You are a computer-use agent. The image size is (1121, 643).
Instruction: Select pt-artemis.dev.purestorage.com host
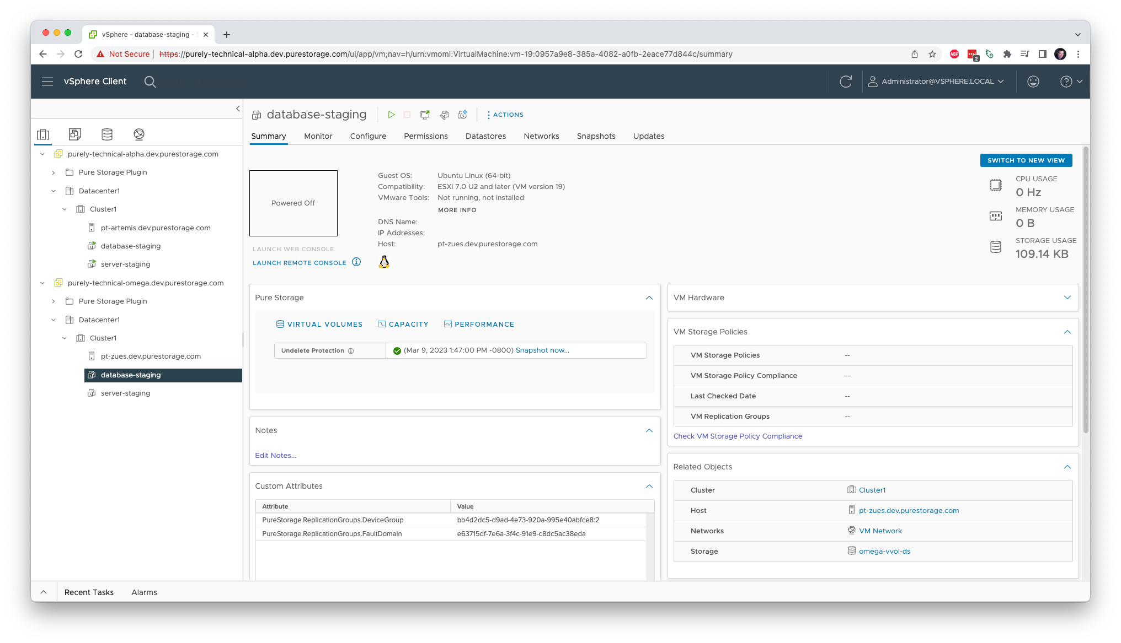156,228
